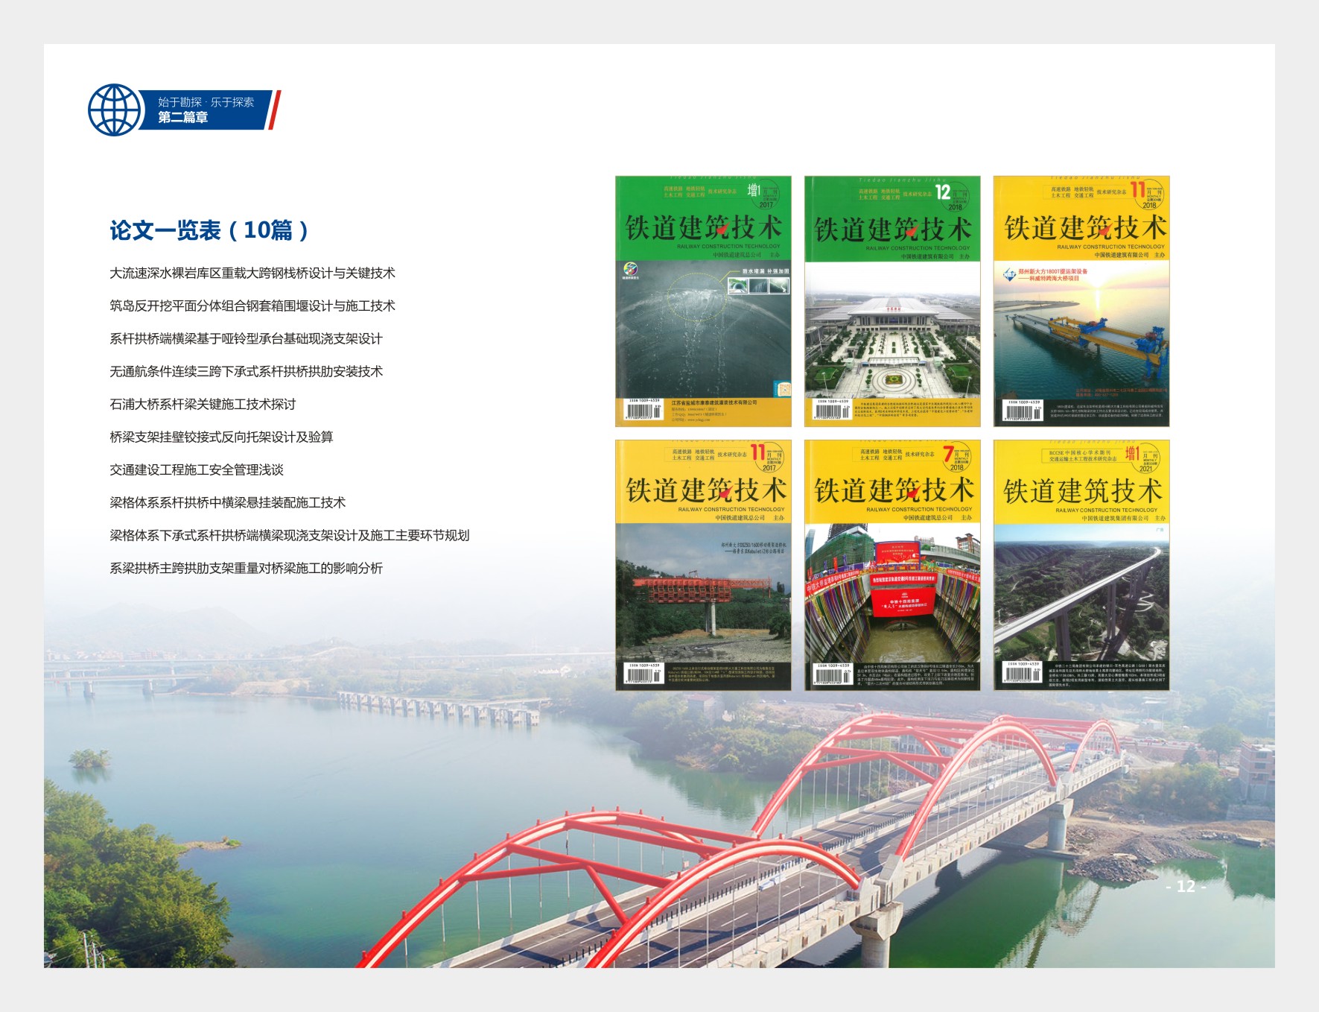Open the green 2017 cover with tunnel photo

(x=703, y=301)
